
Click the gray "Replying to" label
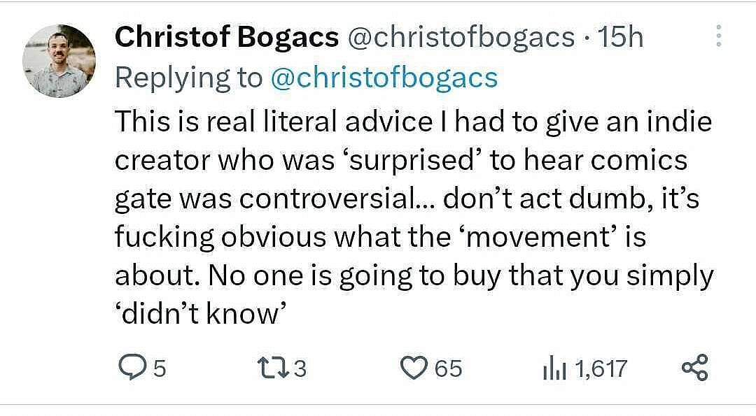[x=188, y=78]
